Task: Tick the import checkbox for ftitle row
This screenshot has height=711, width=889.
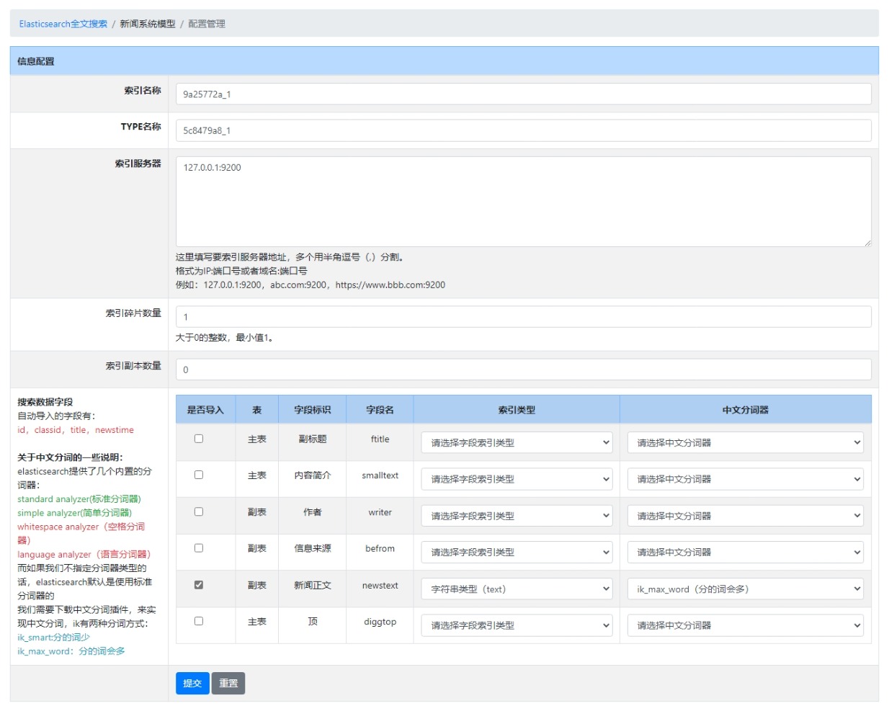Action: [199, 439]
